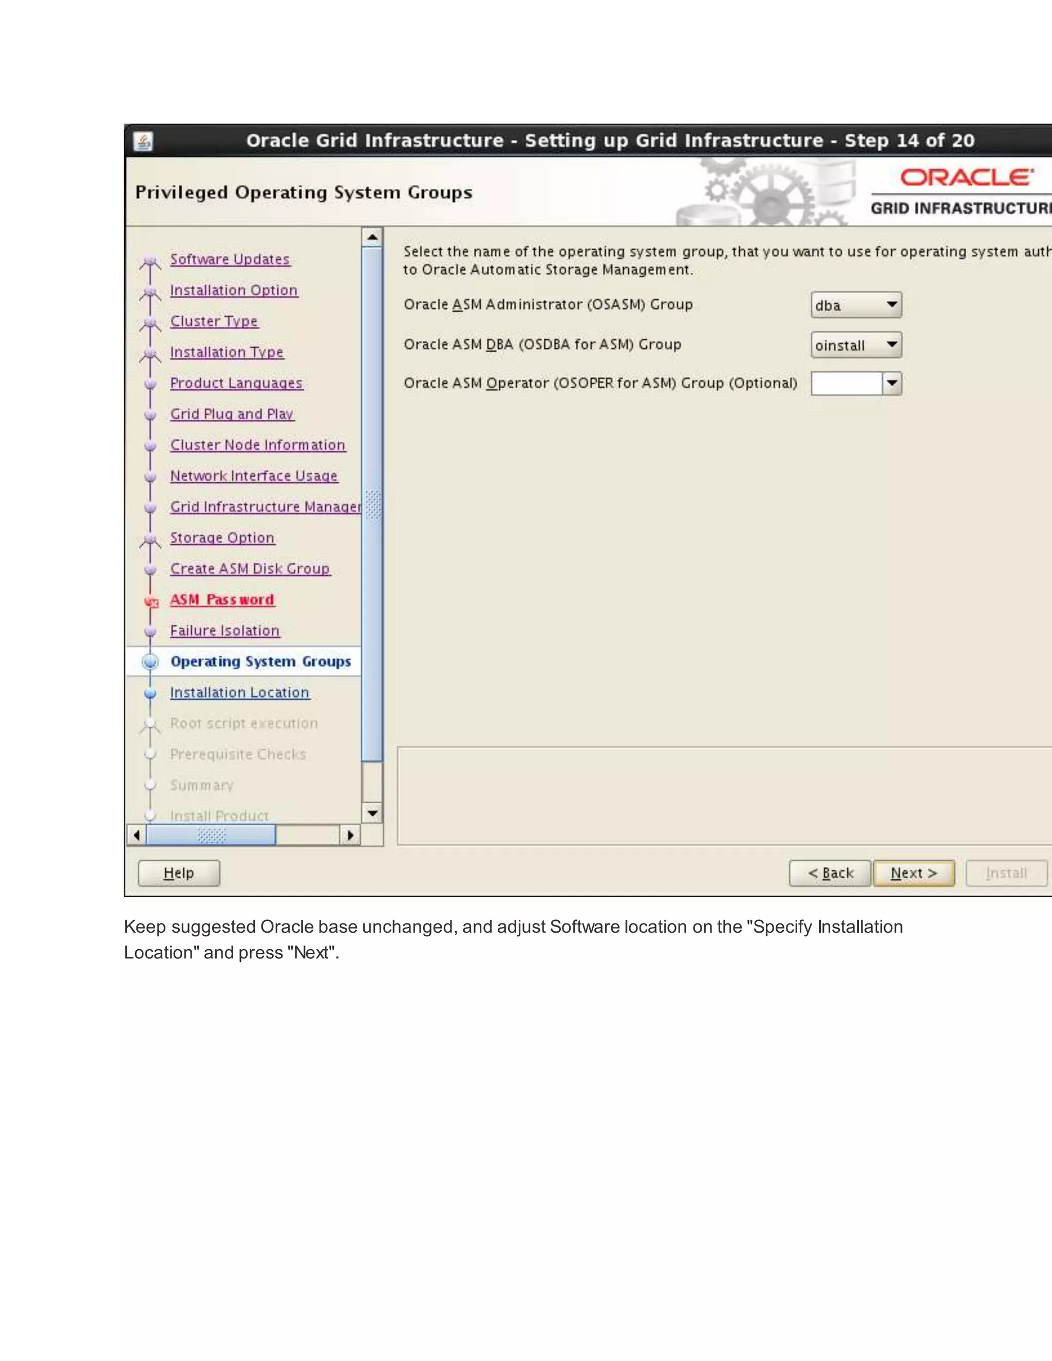
Task: Expand the OSOPER for ASM Group dropdown arrow
Action: click(x=892, y=383)
